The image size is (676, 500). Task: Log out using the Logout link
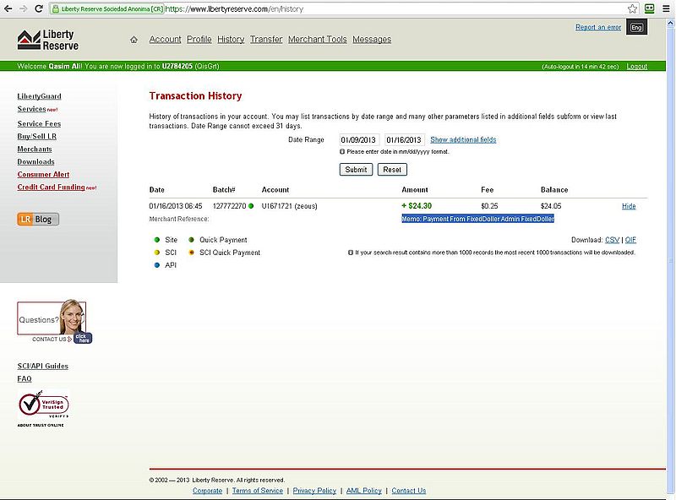(637, 67)
